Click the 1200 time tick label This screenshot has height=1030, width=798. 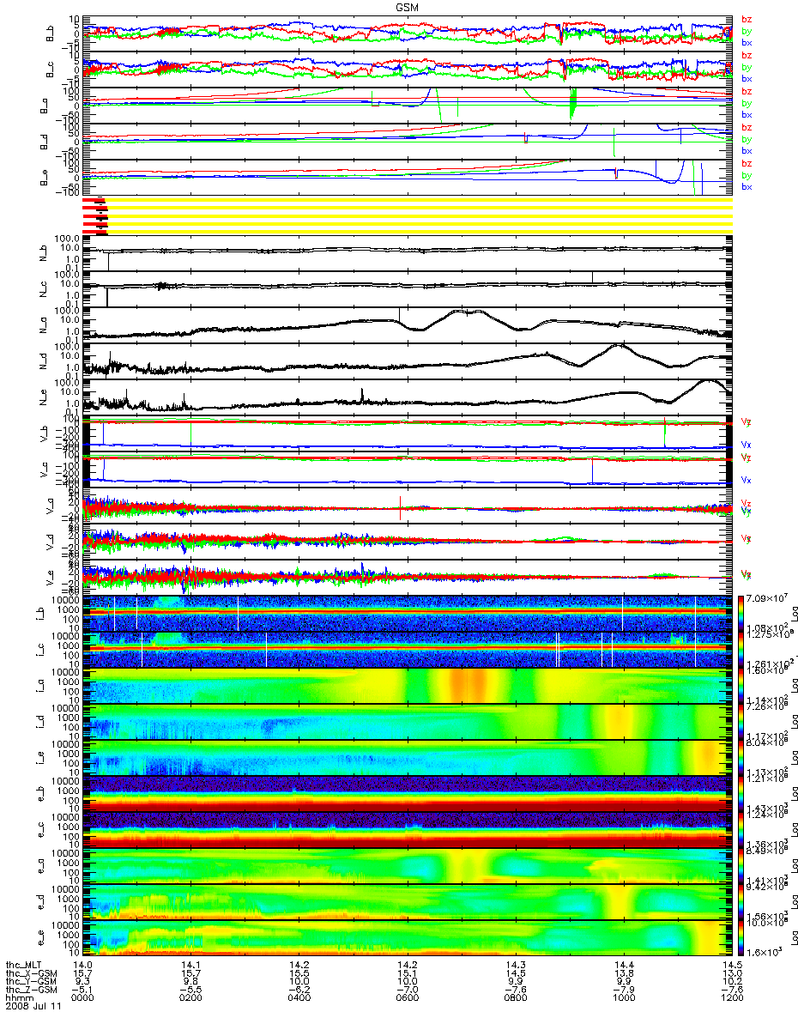point(731,997)
